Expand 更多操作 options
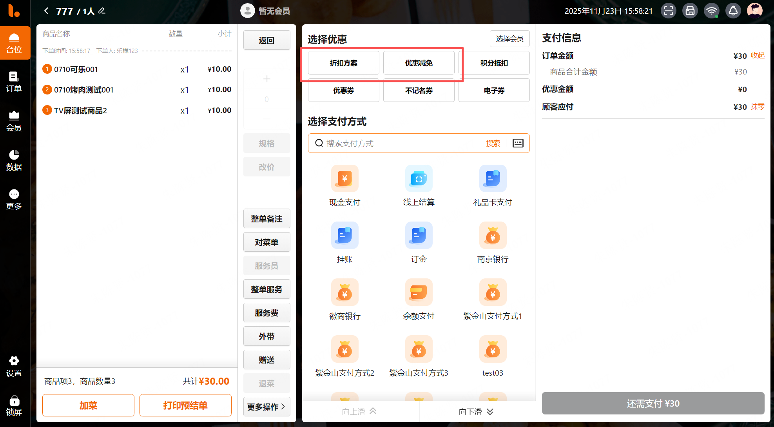This screenshot has width=774, height=427. point(266,407)
